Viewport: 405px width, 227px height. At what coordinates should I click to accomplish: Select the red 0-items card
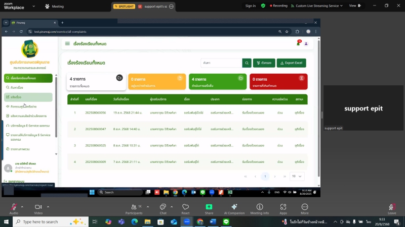[x=278, y=82]
